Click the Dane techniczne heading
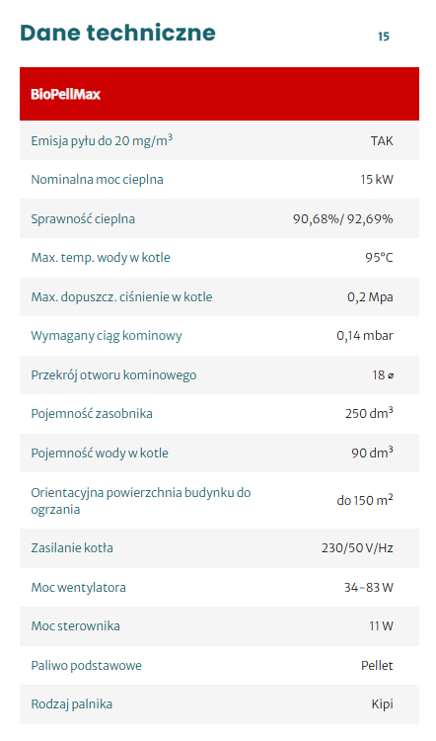Viewport: 436px width, 741px height. click(117, 33)
